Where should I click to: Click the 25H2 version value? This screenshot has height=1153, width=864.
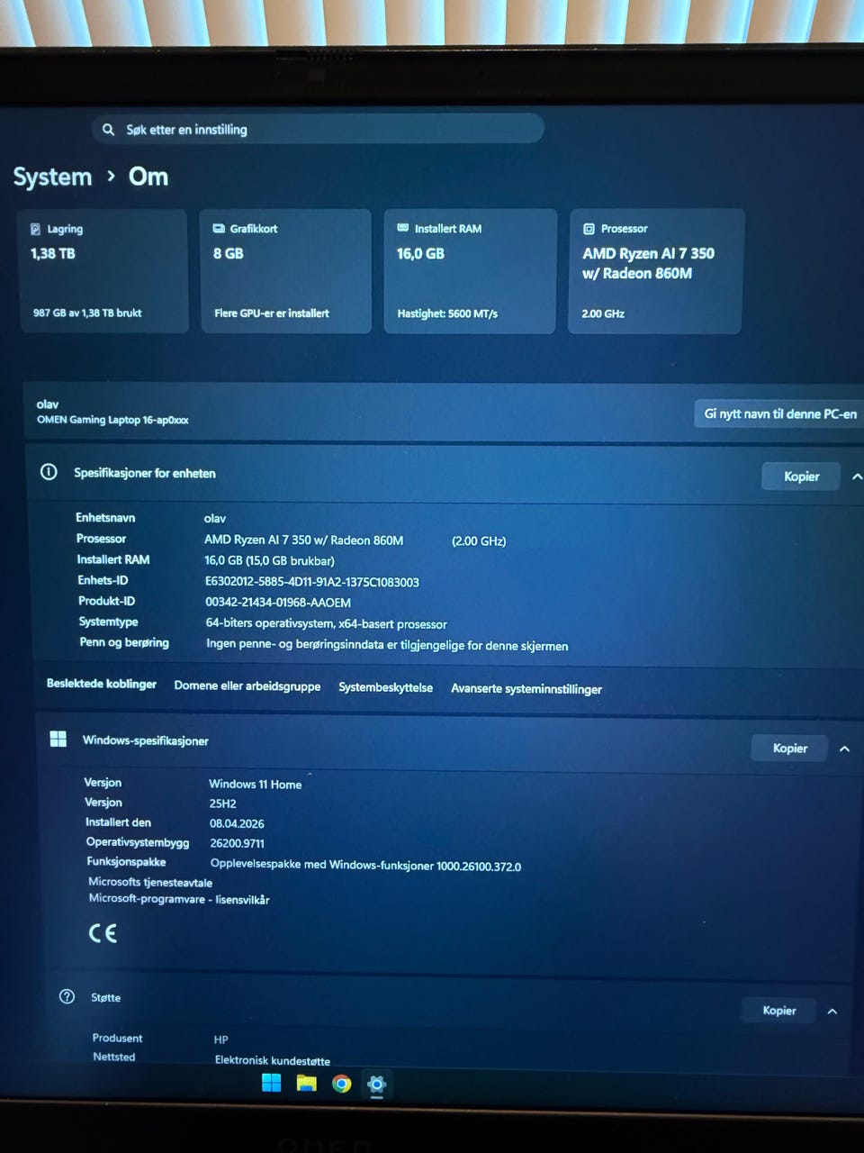(222, 803)
